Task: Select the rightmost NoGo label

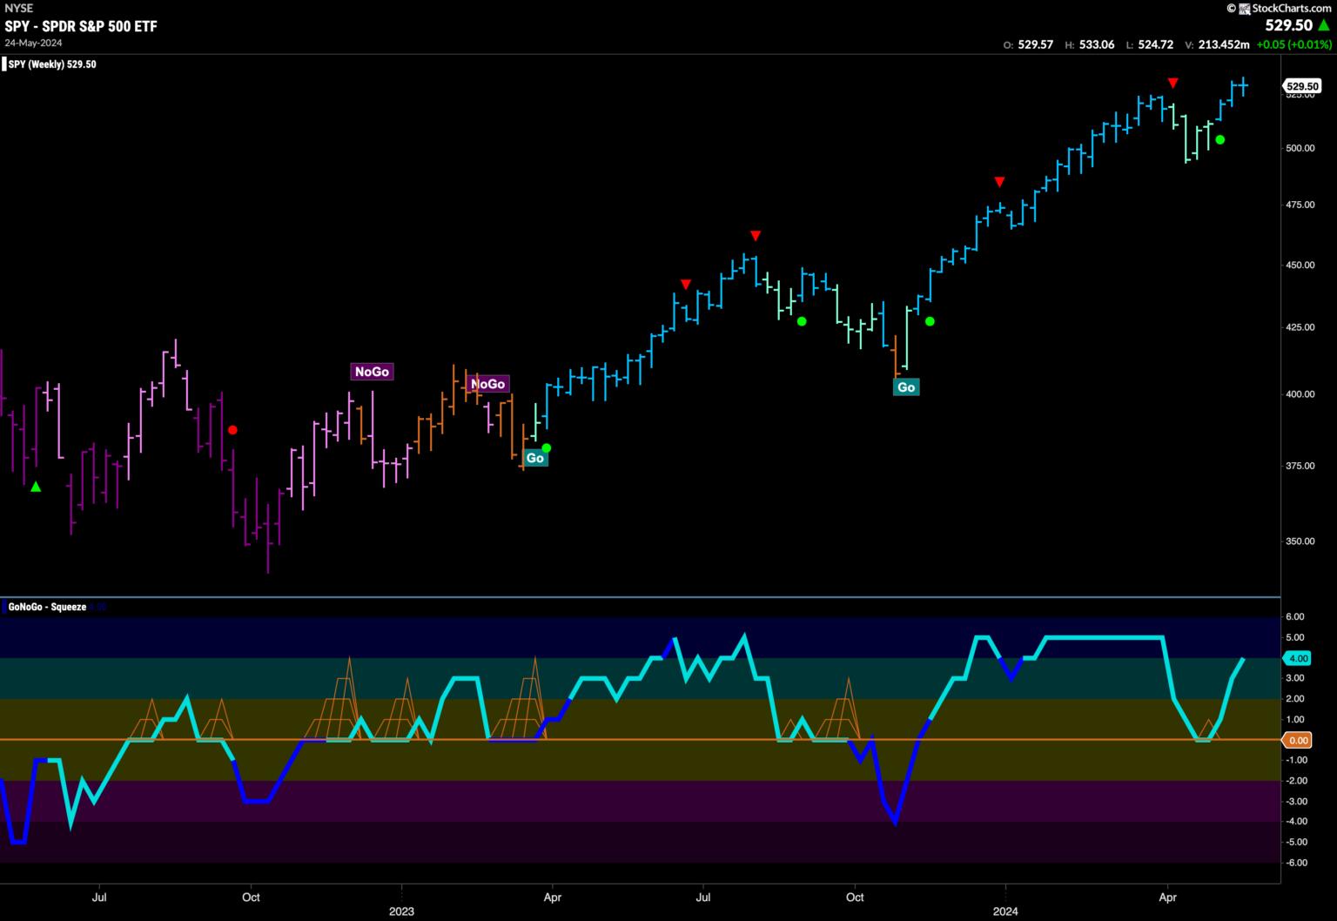Action: tap(487, 384)
